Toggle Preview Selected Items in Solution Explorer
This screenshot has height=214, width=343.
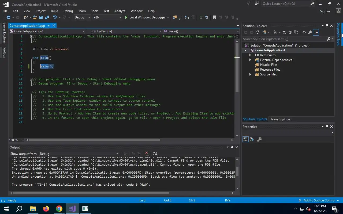click(x=316, y=32)
